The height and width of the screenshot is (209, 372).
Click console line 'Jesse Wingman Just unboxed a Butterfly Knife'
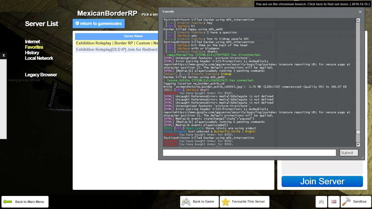tap(210, 131)
